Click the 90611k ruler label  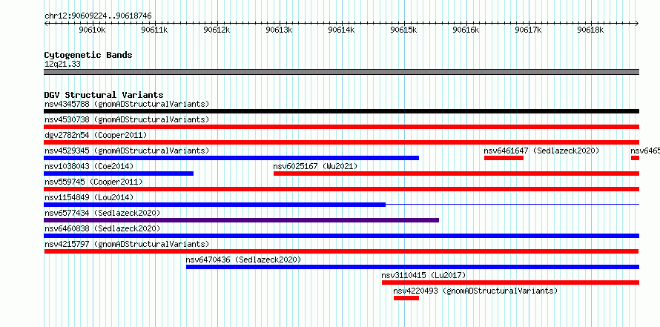click(154, 30)
